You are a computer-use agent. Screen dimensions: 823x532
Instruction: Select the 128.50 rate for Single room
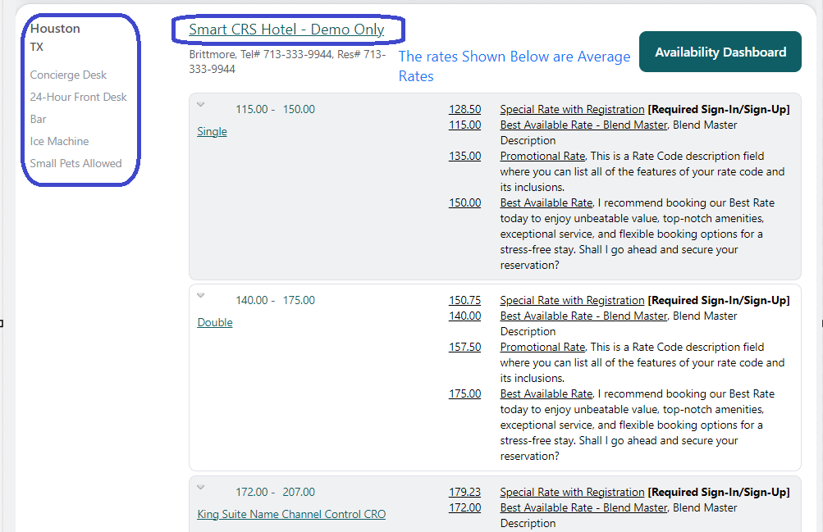[464, 109]
